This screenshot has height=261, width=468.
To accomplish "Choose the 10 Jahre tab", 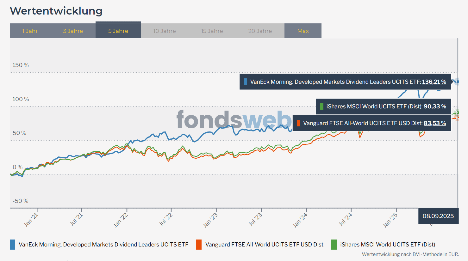I will (165, 31).
